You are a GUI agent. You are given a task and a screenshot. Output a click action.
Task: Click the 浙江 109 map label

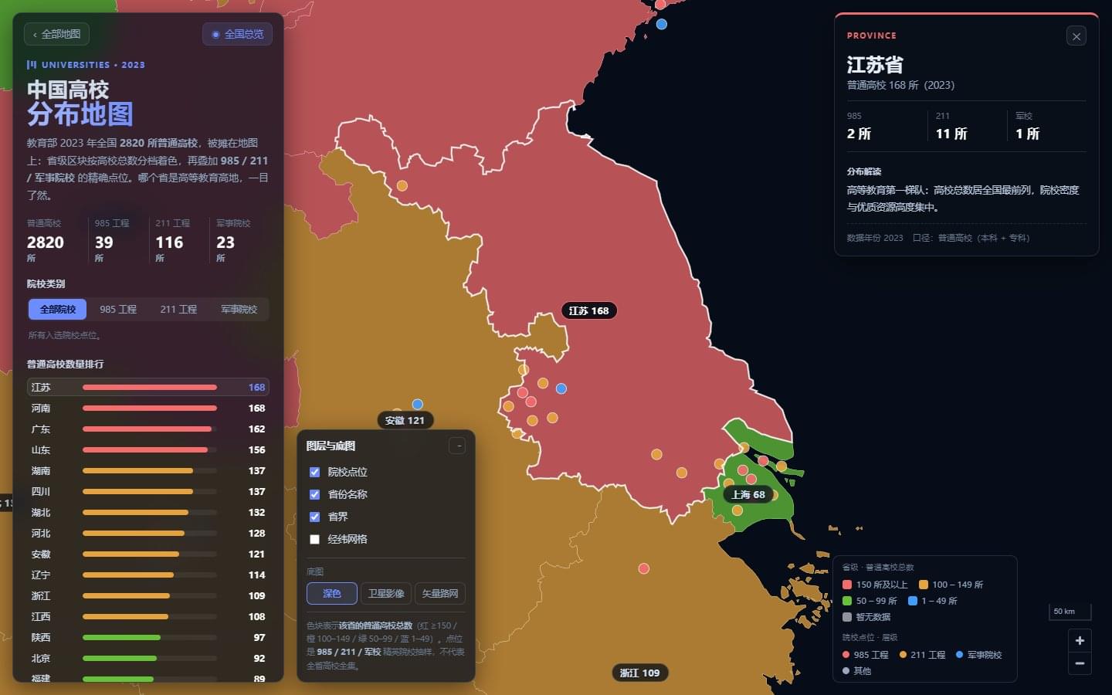pos(639,673)
